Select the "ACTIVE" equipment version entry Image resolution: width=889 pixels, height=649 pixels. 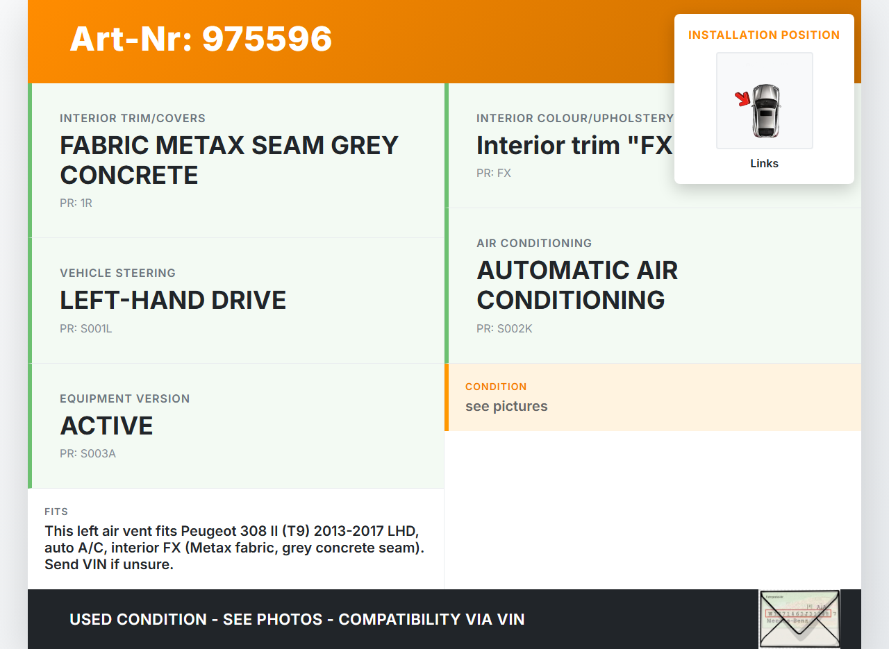106,425
